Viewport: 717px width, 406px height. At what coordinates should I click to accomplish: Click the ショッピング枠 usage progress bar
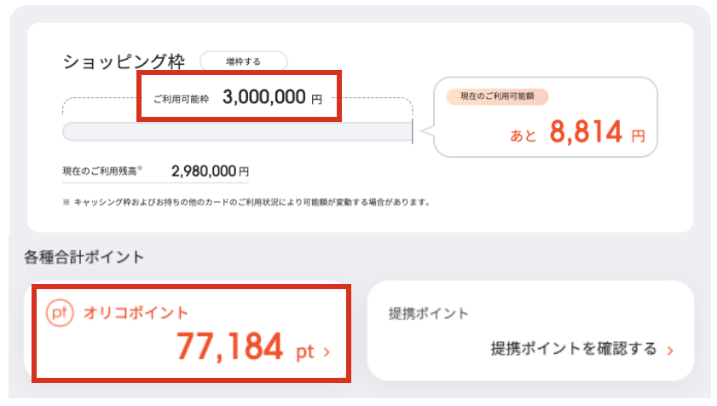237,132
